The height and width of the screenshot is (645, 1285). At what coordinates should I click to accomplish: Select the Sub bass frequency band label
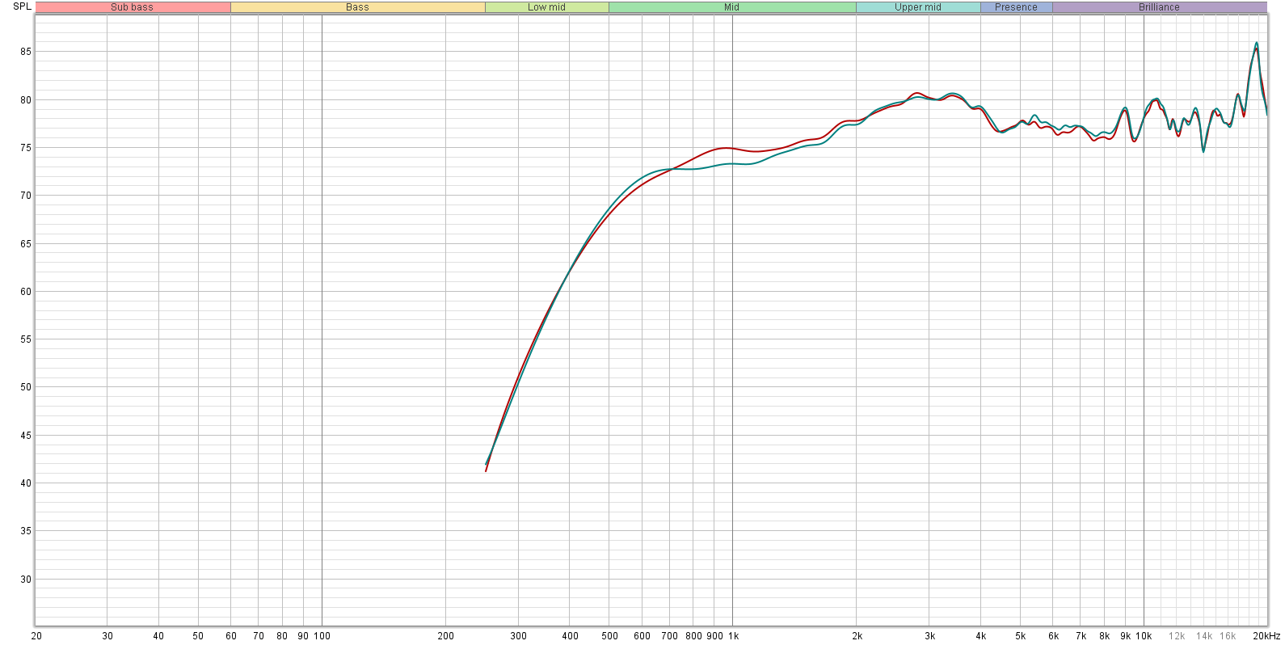coord(132,7)
